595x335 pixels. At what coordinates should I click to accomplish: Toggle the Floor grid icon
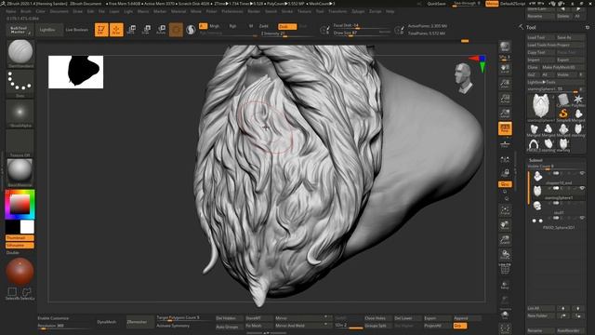(x=505, y=143)
